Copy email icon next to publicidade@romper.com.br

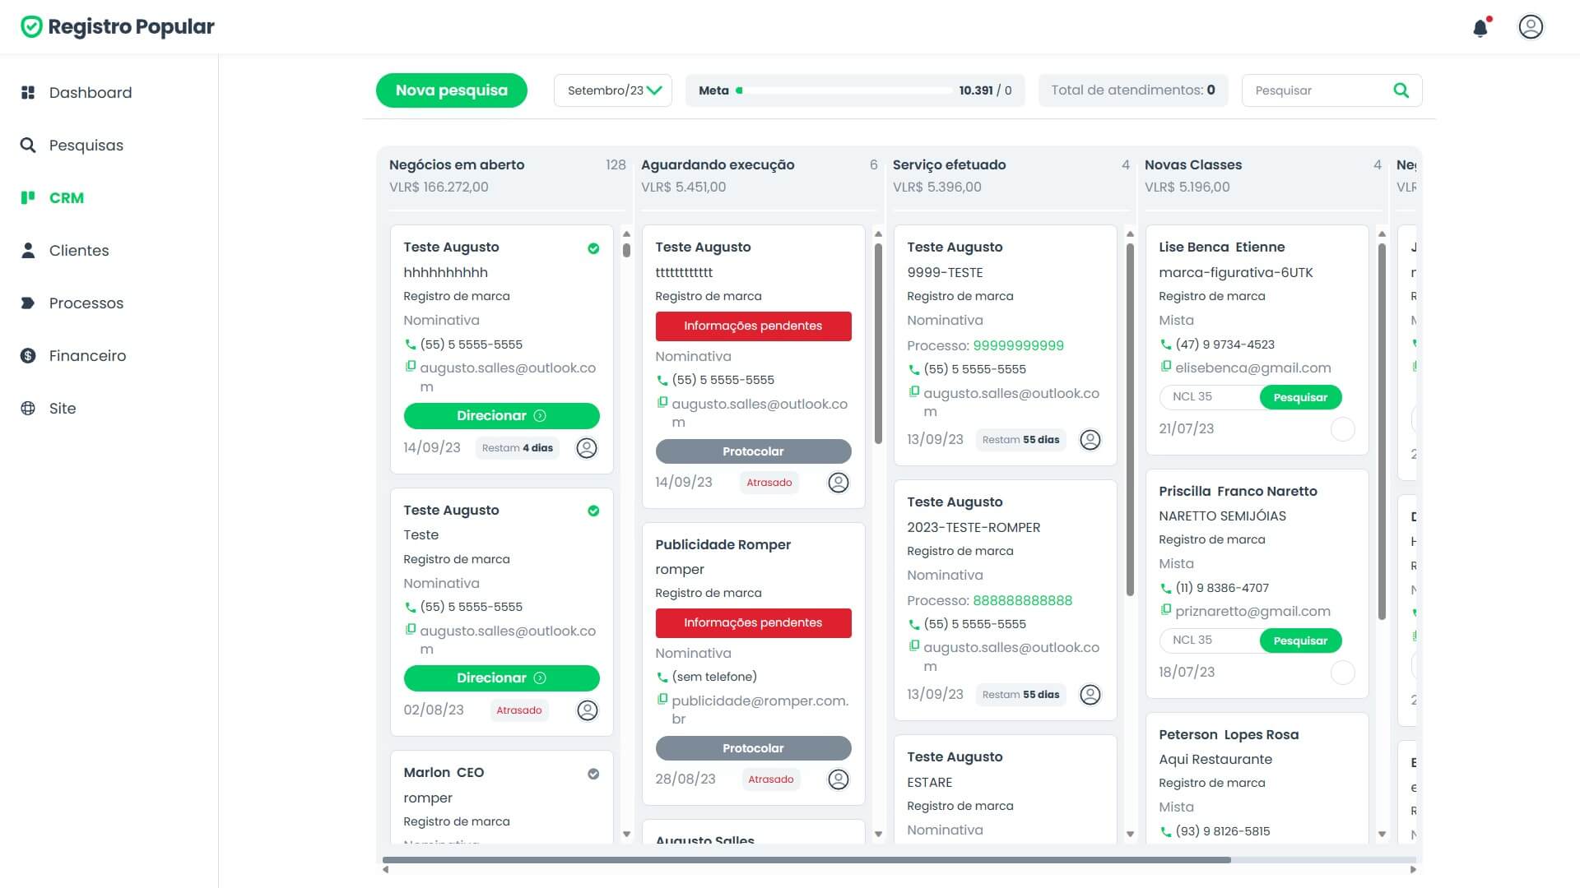(x=662, y=700)
